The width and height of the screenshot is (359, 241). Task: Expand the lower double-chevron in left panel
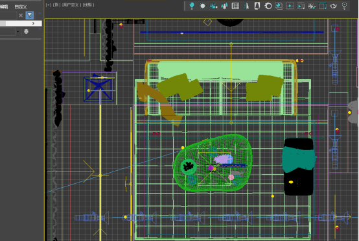pyautogui.click(x=40, y=29)
